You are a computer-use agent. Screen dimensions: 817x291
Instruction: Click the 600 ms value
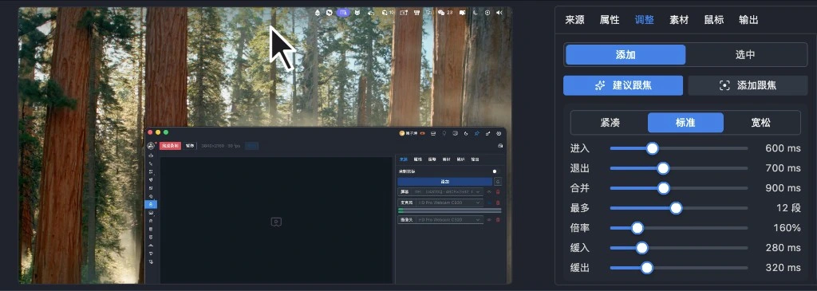(783, 148)
